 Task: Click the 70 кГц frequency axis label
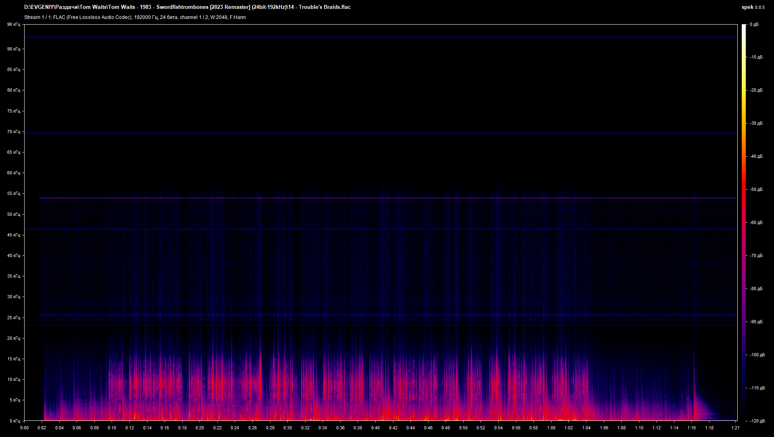point(14,132)
